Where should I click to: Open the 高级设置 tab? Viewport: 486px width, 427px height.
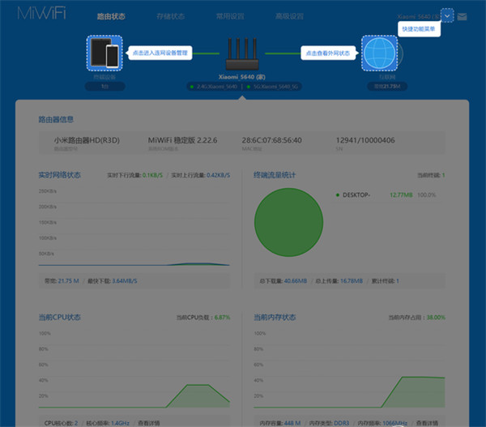pyautogui.click(x=289, y=16)
